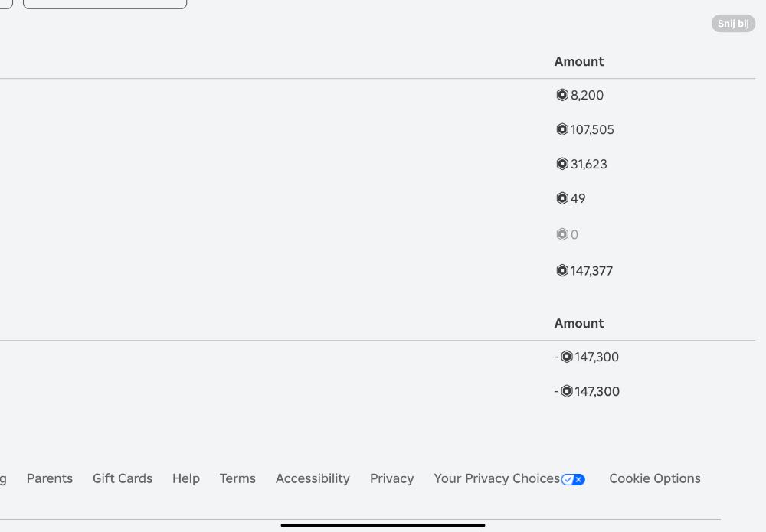Select the 8,200 amount value

click(x=588, y=95)
